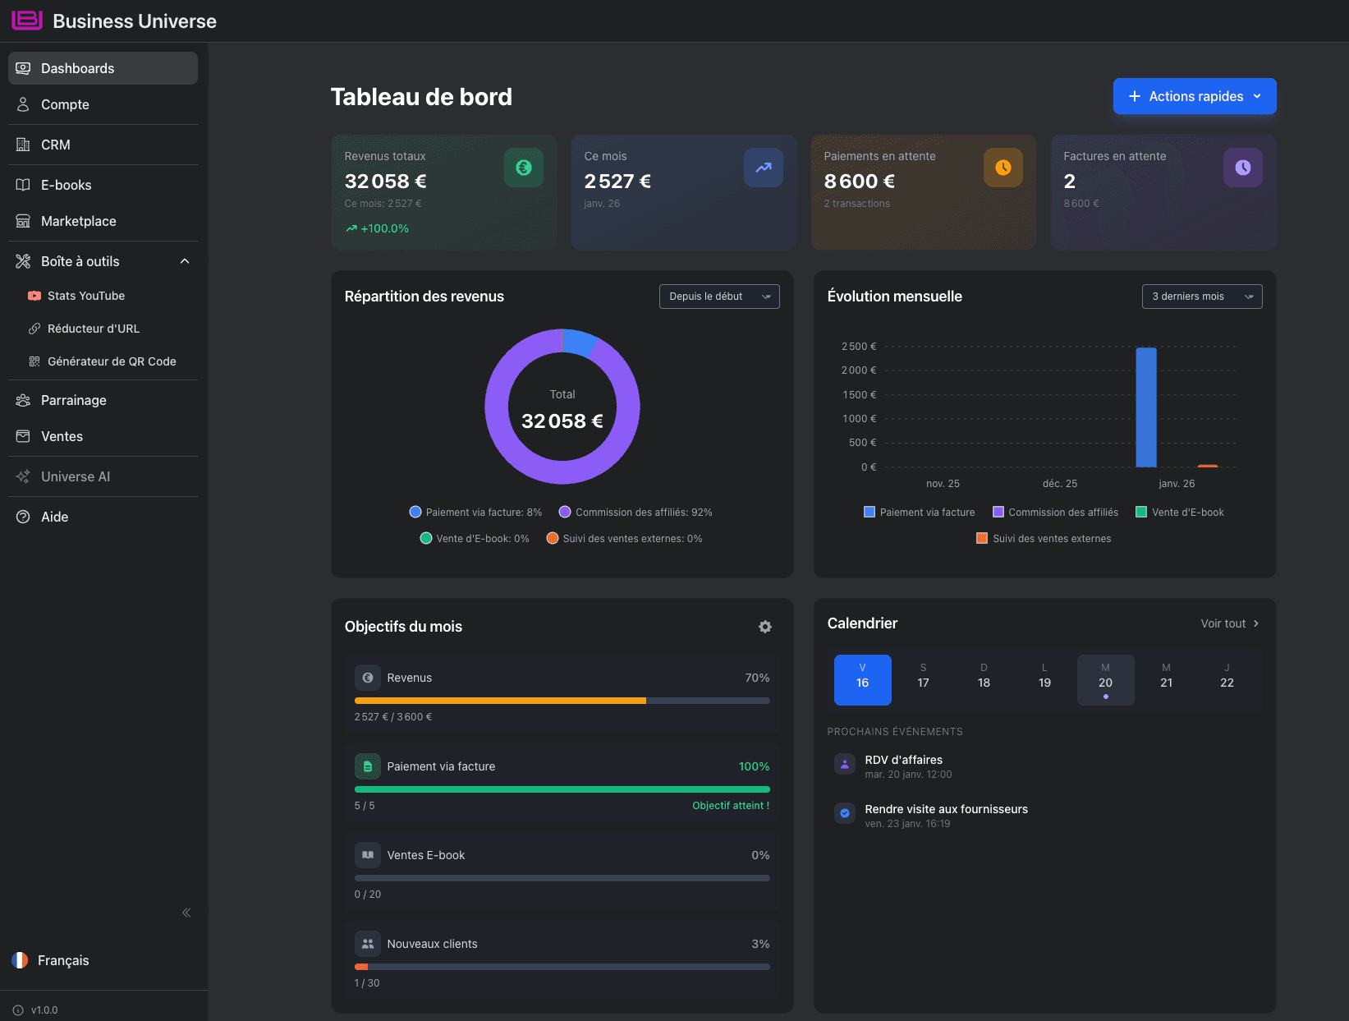Open the Depuis le début dropdown

tap(718, 296)
